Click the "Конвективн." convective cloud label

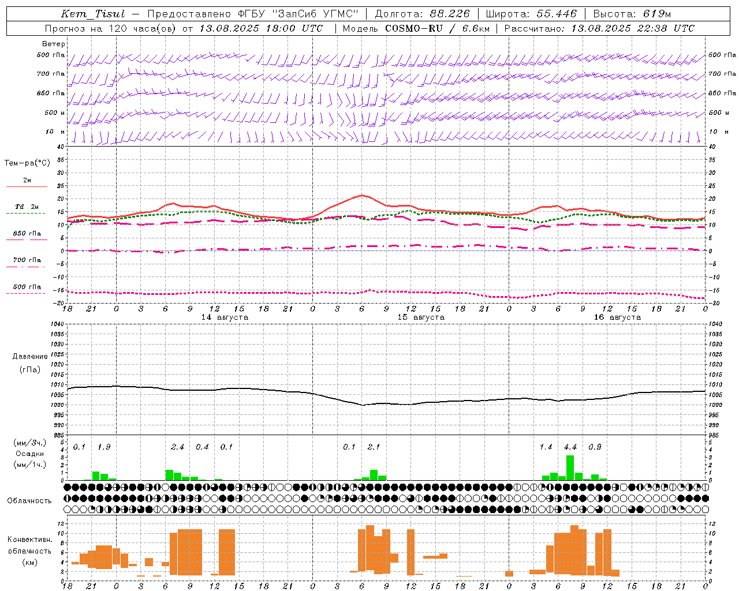(x=29, y=540)
